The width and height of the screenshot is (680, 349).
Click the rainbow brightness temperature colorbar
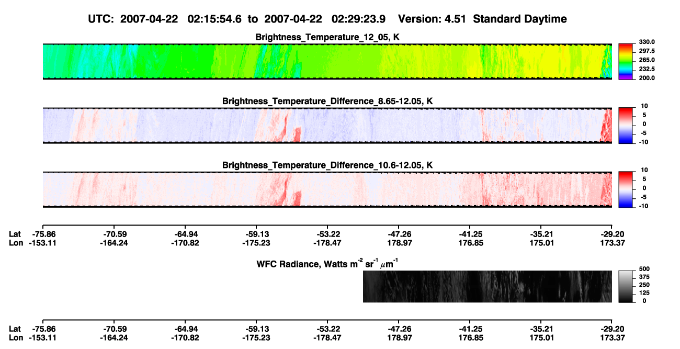(626, 62)
